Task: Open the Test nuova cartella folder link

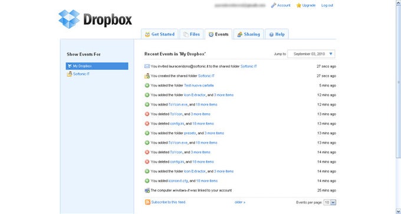Action: point(199,85)
